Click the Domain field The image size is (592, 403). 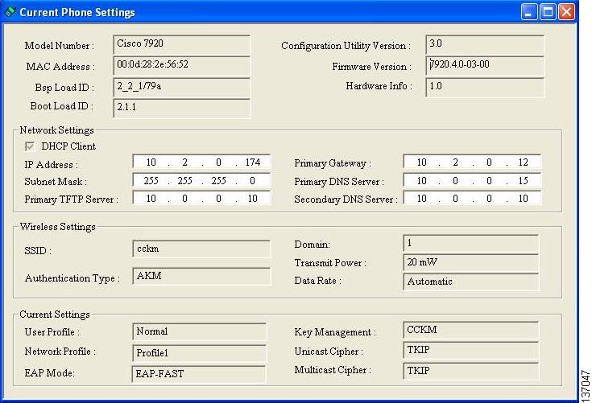pos(471,244)
